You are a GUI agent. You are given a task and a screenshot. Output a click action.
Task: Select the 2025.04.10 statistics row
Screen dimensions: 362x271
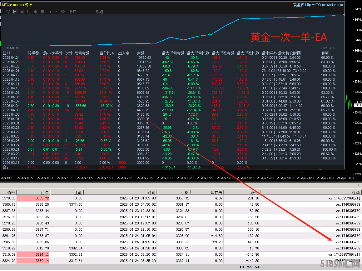(173, 88)
